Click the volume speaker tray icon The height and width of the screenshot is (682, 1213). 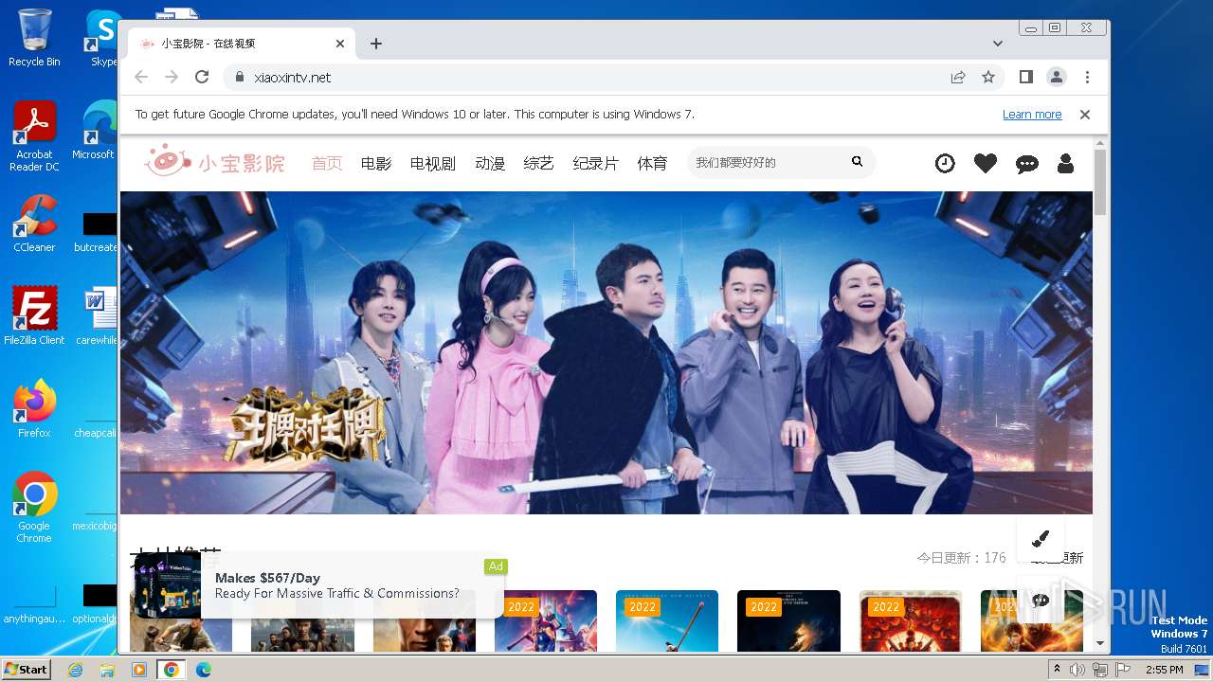tap(1077, 670)
